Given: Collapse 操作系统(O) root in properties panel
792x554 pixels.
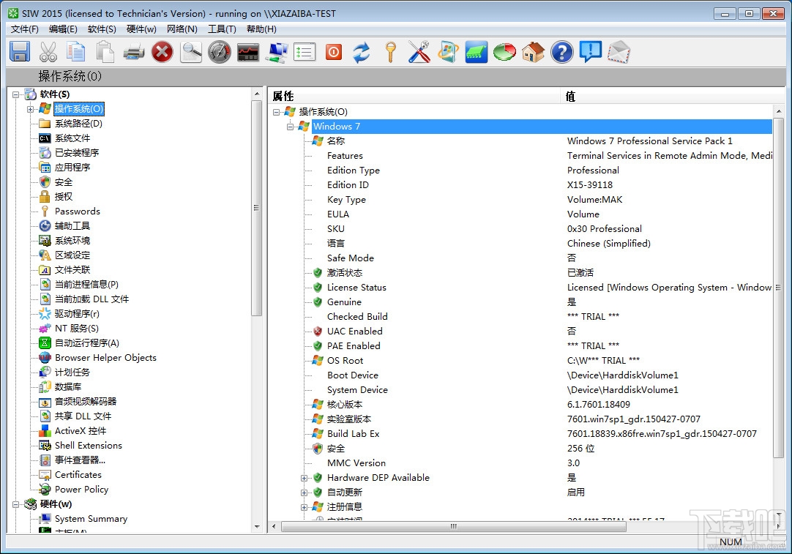Looking at the screenshot, I should [276, 112].
